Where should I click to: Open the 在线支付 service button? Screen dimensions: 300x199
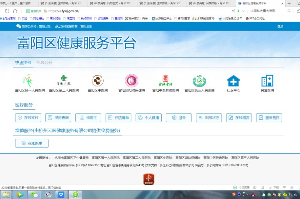click(28, 118)
